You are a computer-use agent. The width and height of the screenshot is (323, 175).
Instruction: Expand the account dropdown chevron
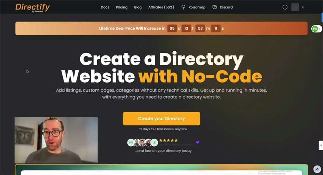click(x=303, y=7)
